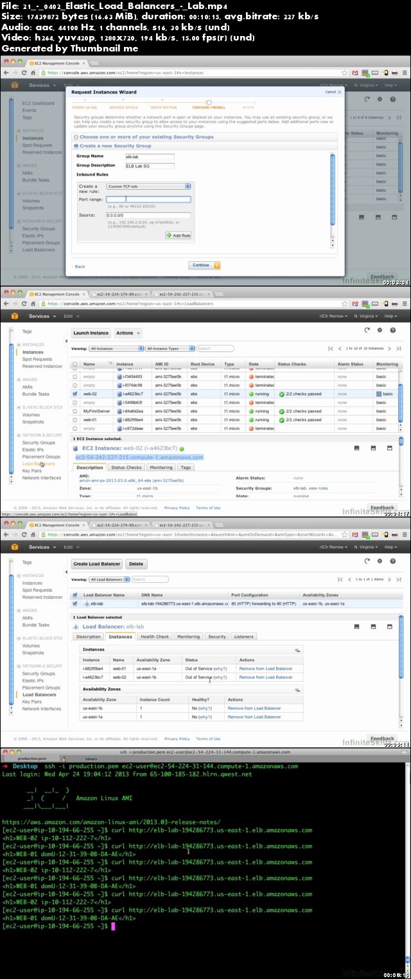
Task: Go to first page of the 10 instances
Action: click(331, 348)
